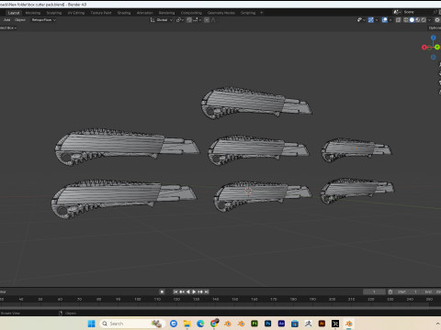
Task: Open the RetopoFlow dropdown menu
Action: (x=44, y=20)
